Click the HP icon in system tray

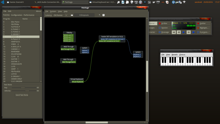pyautogui.click(x=174, y=2)
